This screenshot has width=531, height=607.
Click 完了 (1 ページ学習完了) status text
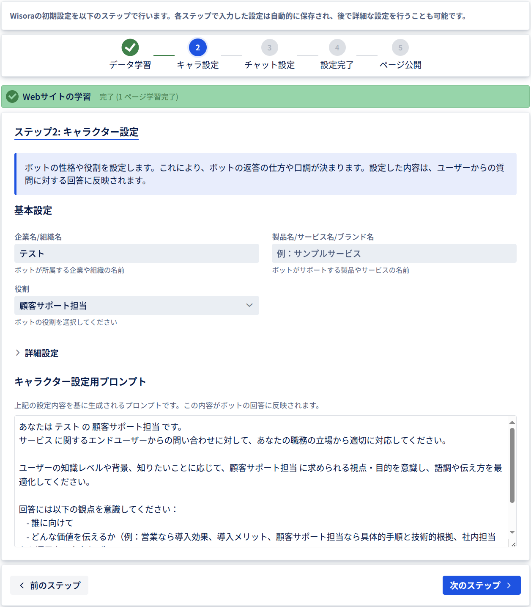[139, 97]
